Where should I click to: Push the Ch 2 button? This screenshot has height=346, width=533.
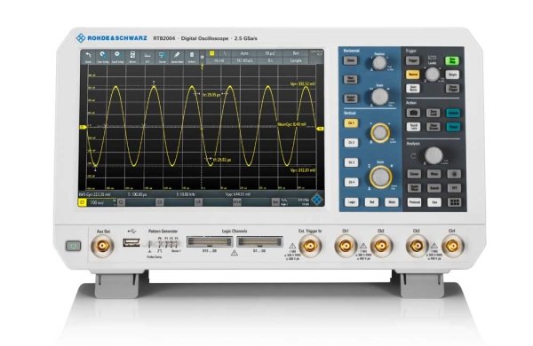tap(351, 143)
